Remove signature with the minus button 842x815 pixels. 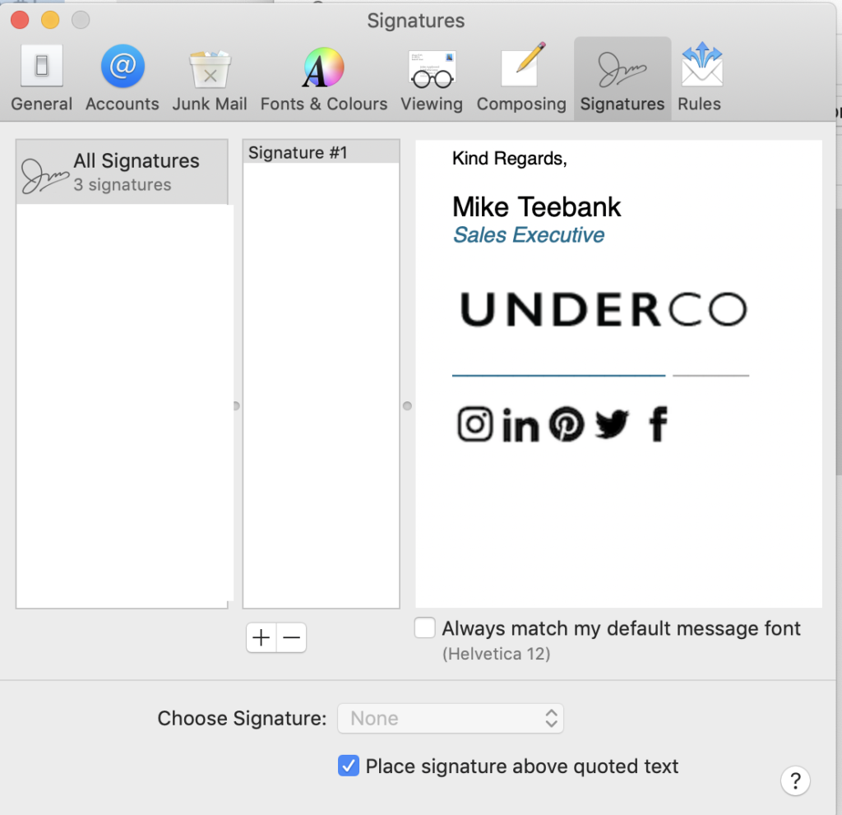292,637
